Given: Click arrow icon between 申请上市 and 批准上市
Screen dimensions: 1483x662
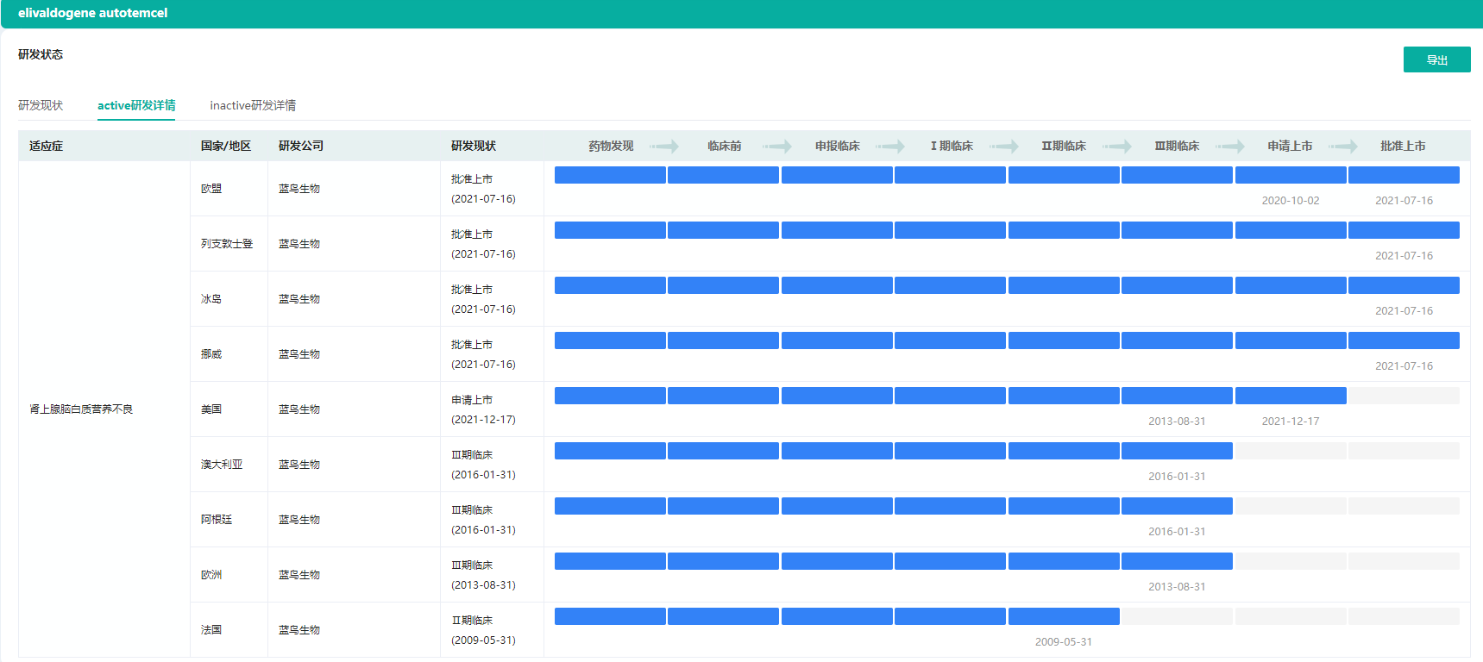Looking at the screenshot, I should [x=1343, y=147].
